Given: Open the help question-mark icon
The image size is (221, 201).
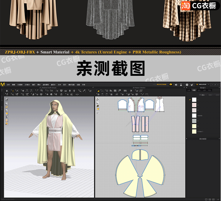Looking at the screenshot, I should (x=187, y=85).
